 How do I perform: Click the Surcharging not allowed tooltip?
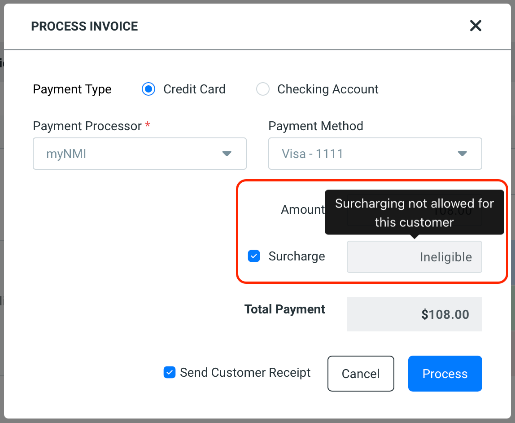[x=415, y=213]
